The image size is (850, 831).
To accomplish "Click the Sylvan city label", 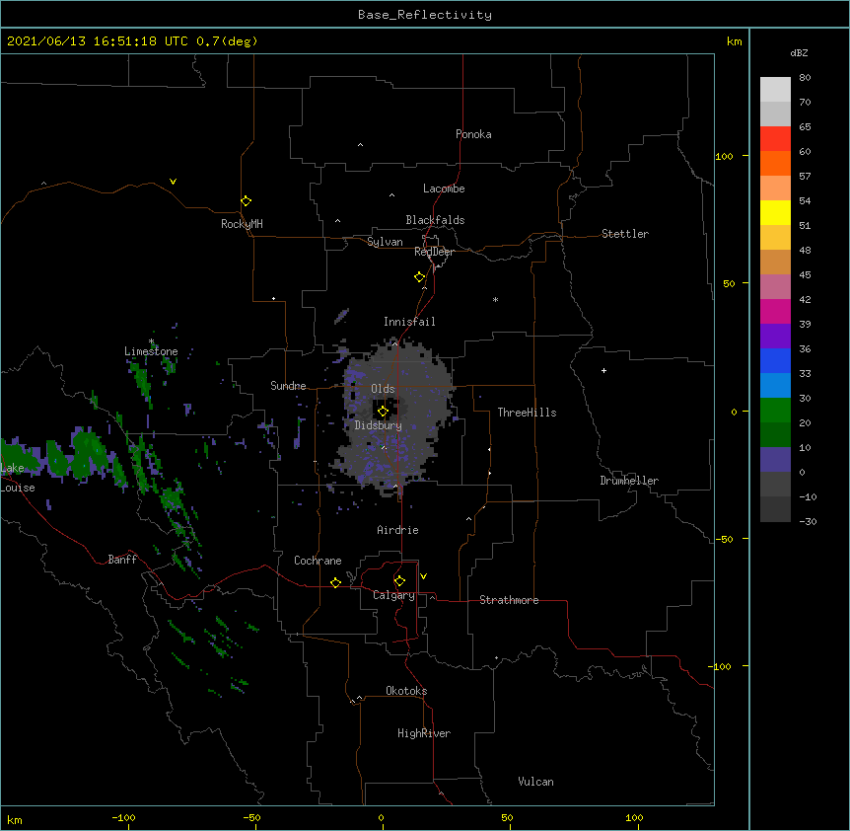I will [x=385, y=242].
